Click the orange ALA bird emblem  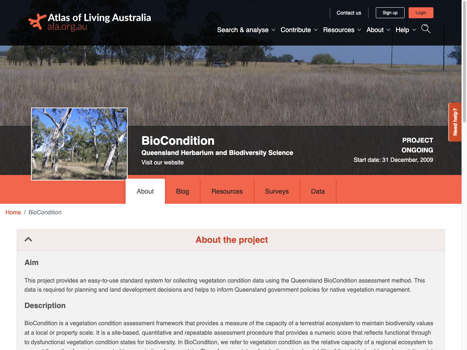(x=36, y=21)
